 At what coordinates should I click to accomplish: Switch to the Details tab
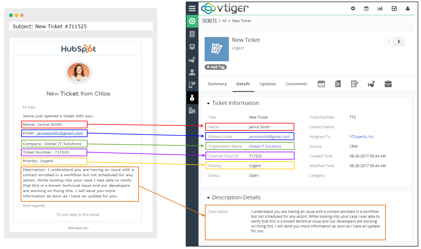pos(243,84)
